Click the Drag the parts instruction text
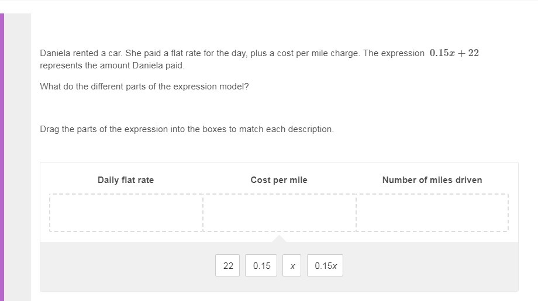Image resolution: width=538 pixels, height=301 pixels. coord(187,129)
